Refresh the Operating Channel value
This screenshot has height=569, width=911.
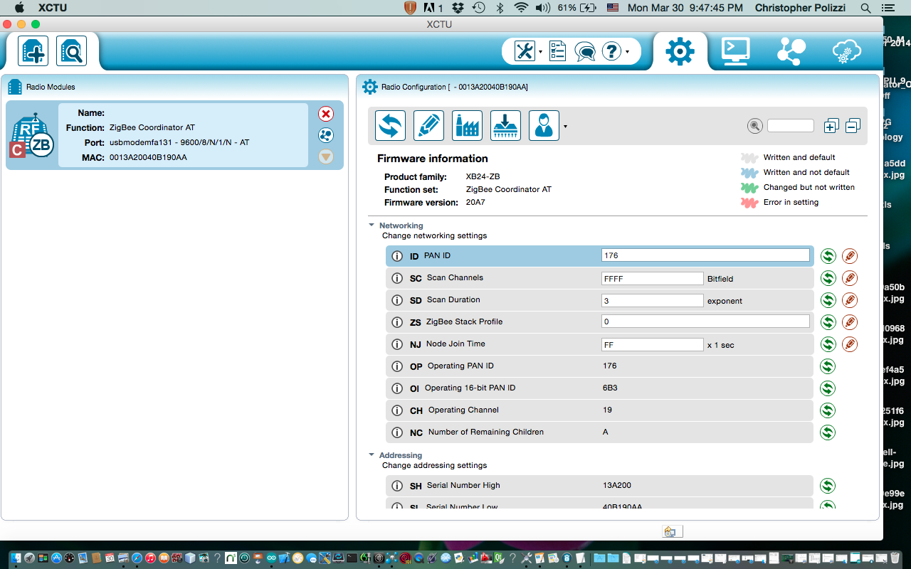tap(828, 410)
